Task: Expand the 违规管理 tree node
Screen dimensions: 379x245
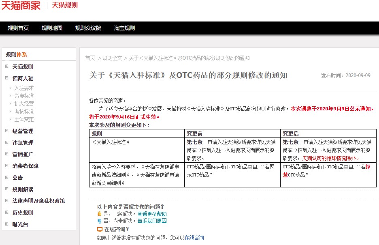Action: coord(7,143)
